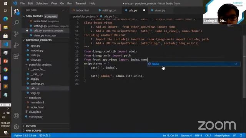Open apps.py in the file tree
This screenshot has height=138, width=246.
35,46
